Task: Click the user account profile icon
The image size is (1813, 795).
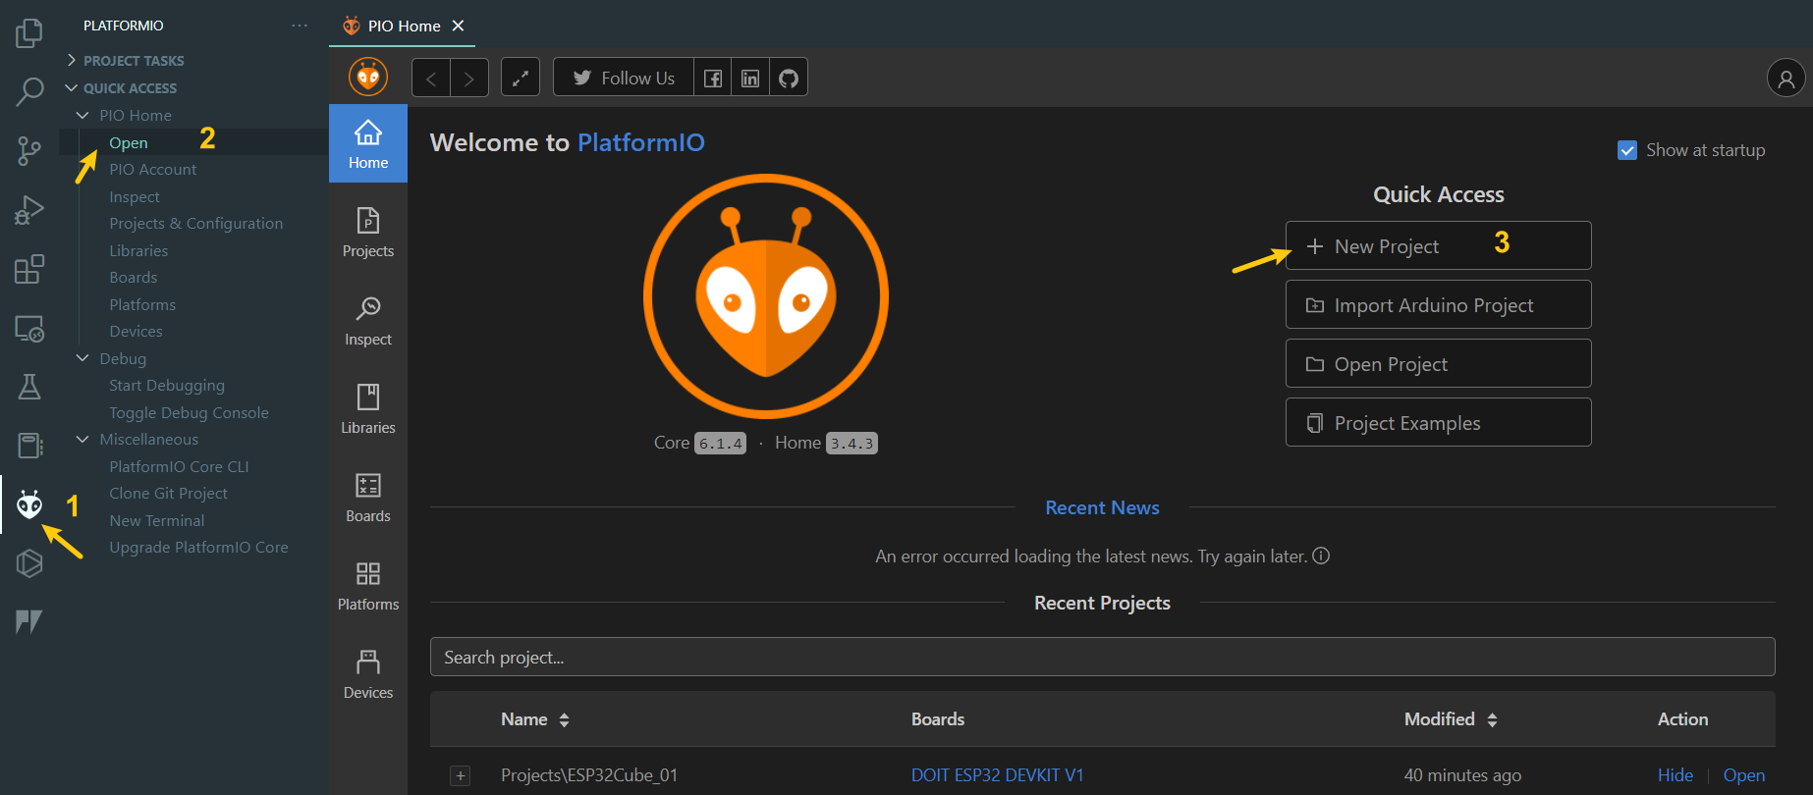Action: (x=1786, y=78)
